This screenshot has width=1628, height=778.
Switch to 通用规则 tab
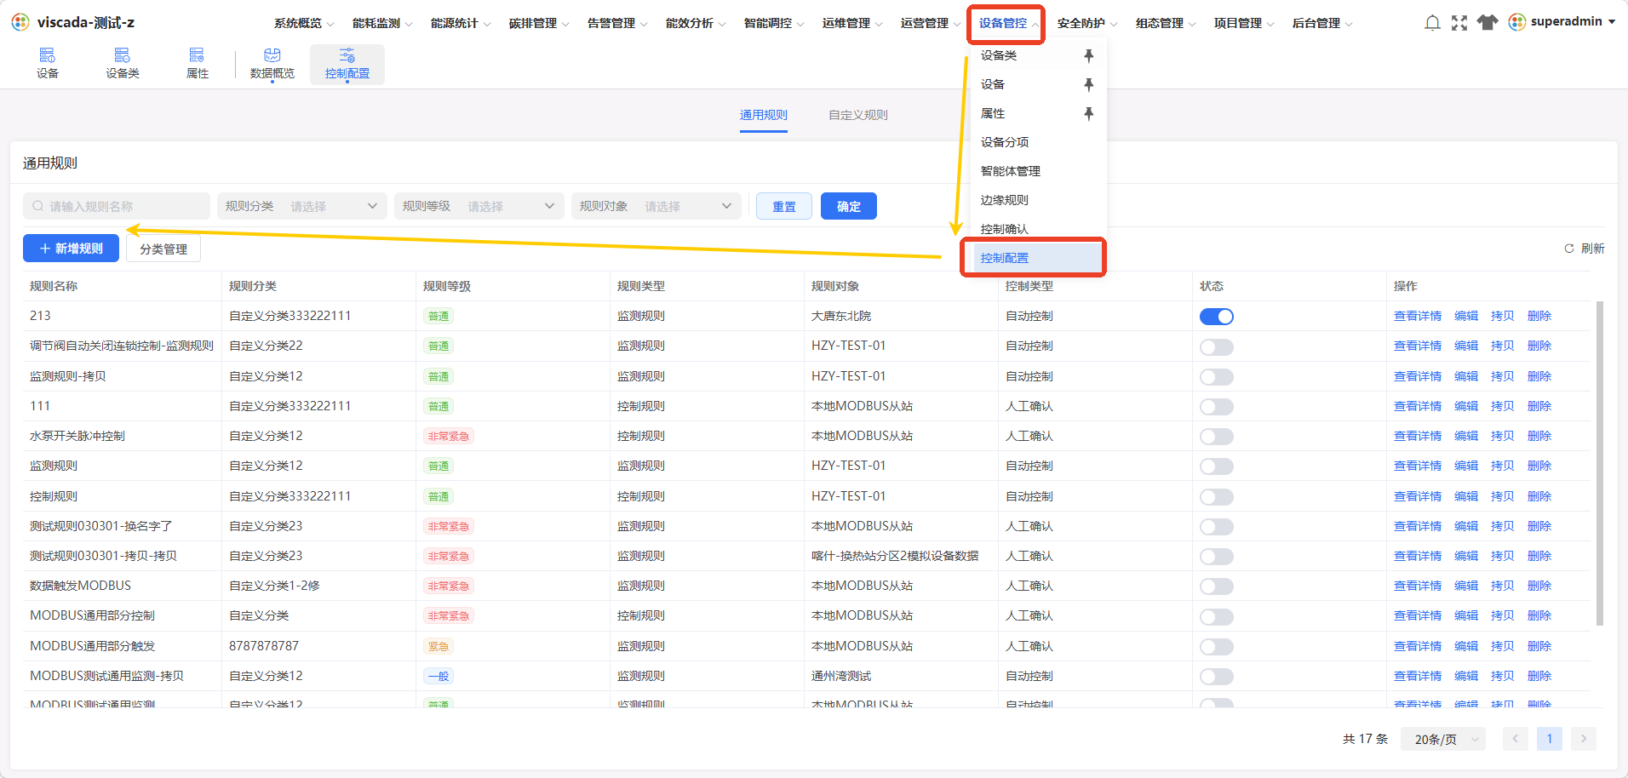coord(764,115)
